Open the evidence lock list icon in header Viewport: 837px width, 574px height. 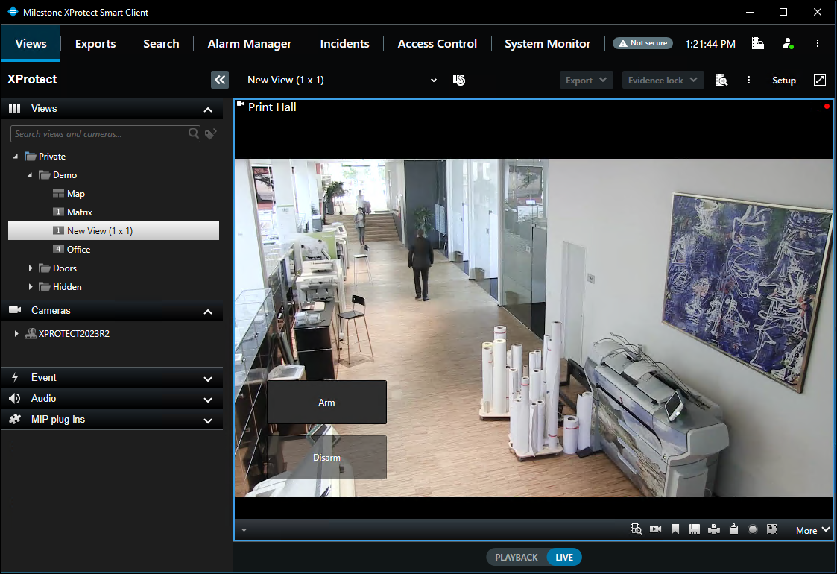(x=758, y=44)
